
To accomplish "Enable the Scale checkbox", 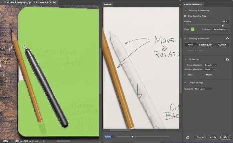I will (x=185, y=75).
